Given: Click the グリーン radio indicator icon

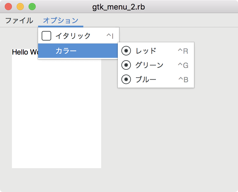Looking at the screenshot, I should click(x=126, y=65).
